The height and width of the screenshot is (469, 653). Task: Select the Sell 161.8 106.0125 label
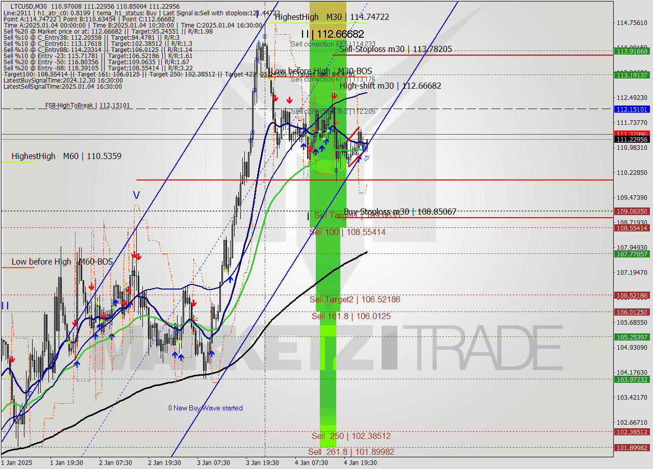(351, 316)
